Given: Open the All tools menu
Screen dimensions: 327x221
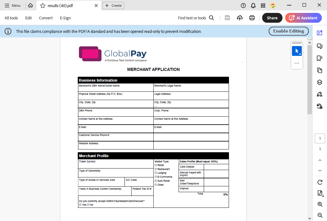Looking at the screenshot, I should pyautogui.click(x=11, y=18).
